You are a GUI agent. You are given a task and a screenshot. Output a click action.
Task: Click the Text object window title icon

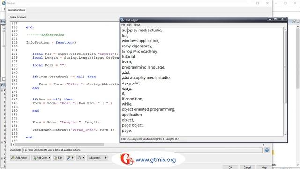pos(122,20)
